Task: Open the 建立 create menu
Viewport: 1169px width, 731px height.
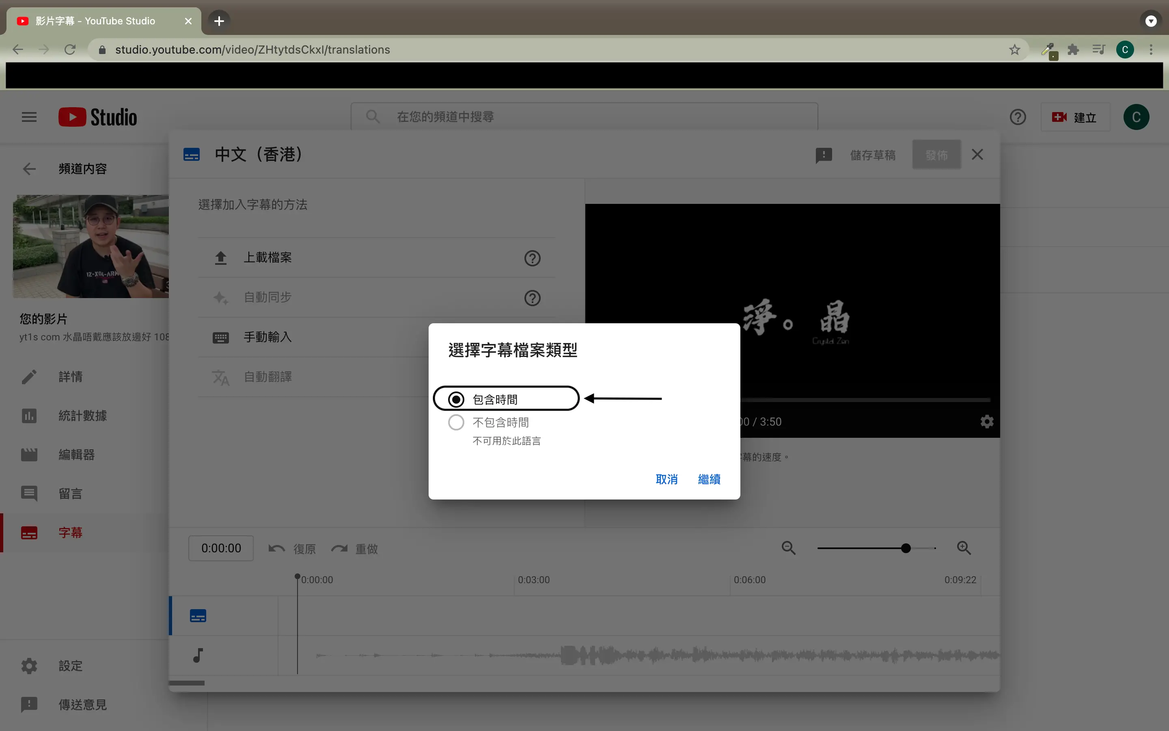Action: 1075,117
